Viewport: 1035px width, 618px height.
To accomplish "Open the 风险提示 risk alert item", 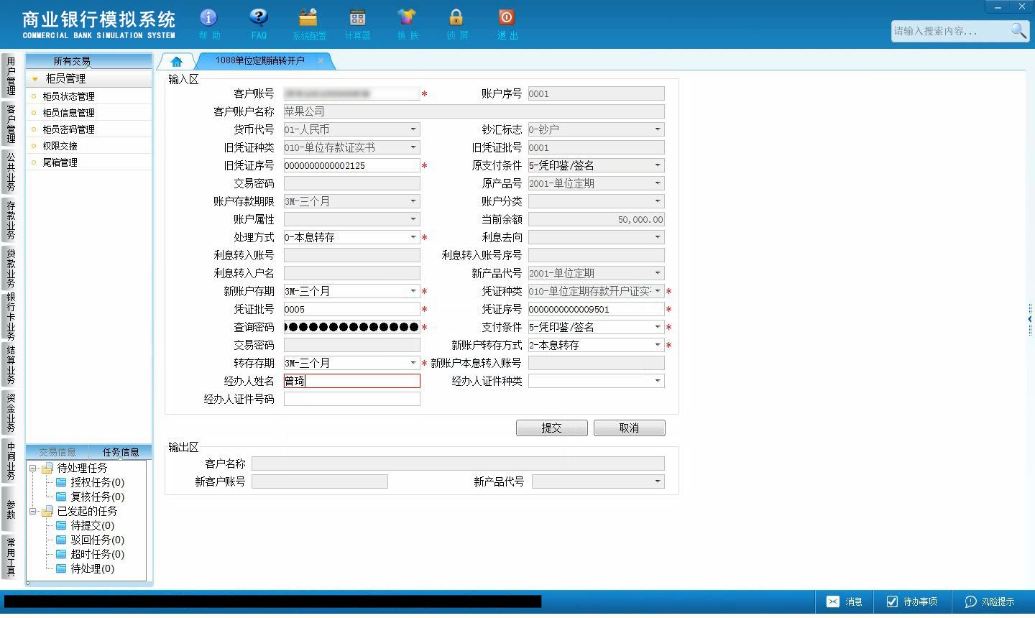I will (x=990, y=601).
